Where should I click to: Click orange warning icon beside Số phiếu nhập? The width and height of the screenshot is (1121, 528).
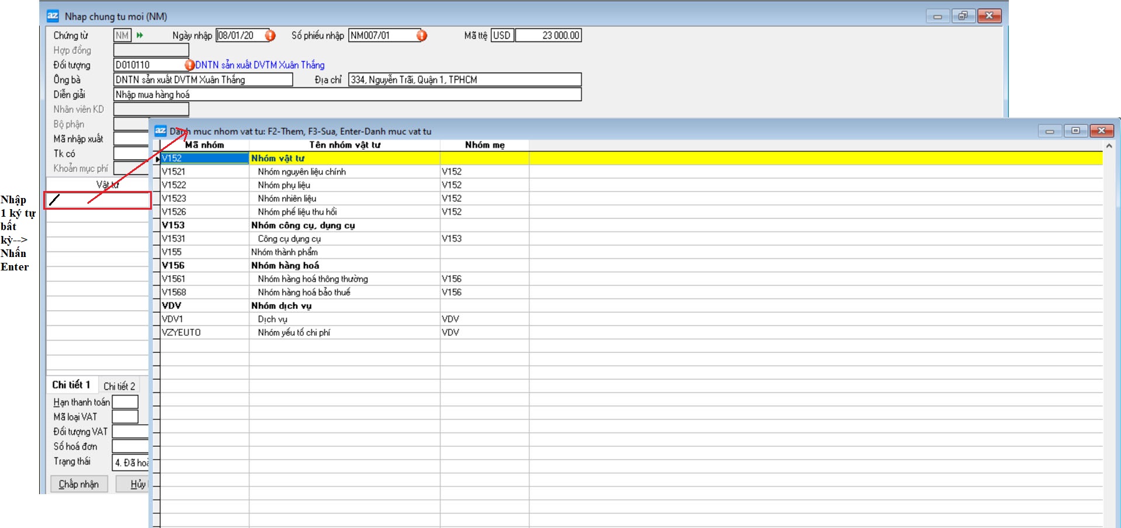[x=422, y=36]
